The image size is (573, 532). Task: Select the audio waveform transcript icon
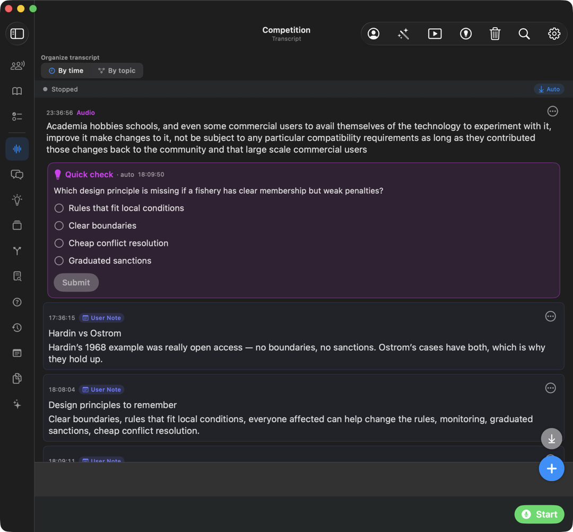click(17, 149)
